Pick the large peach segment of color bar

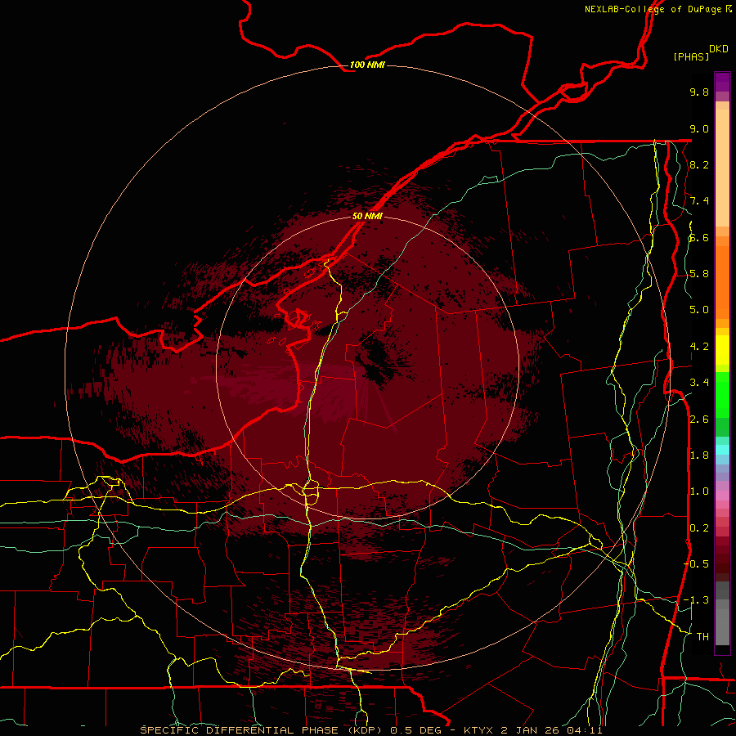722,168
